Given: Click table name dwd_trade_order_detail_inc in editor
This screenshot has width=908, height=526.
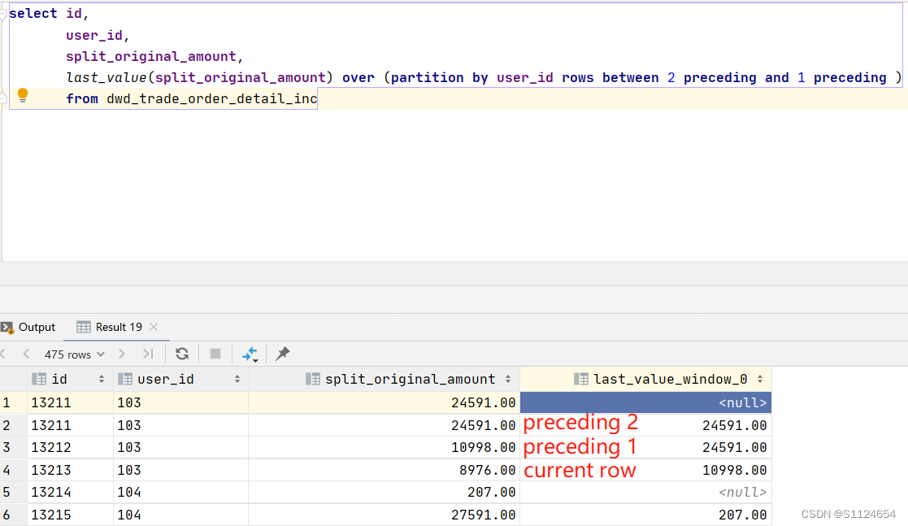Looking at the screenshot, I should click(212, 99).
